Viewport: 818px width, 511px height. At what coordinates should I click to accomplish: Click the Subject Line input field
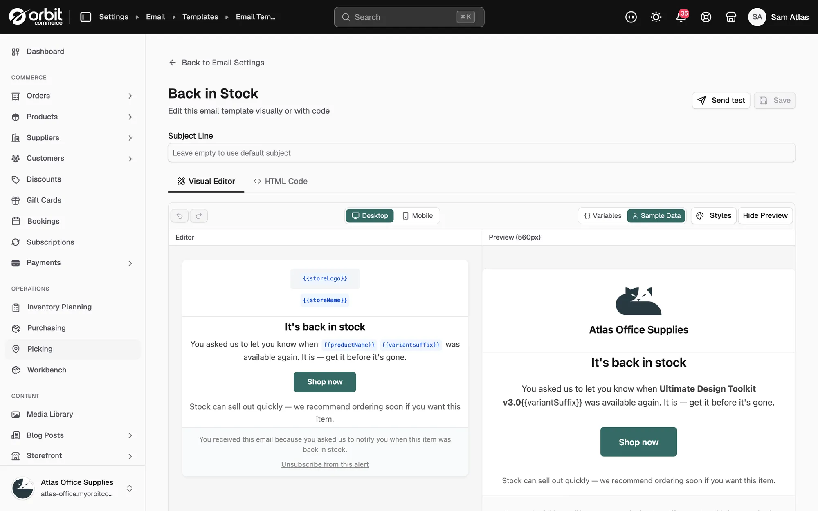point(481,153)
